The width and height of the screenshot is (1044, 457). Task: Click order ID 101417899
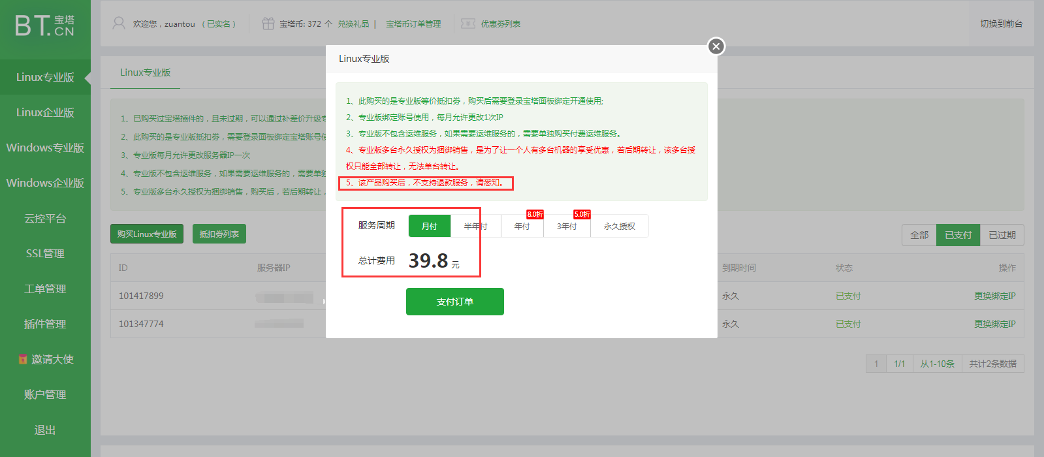click(x=141, y=296)
